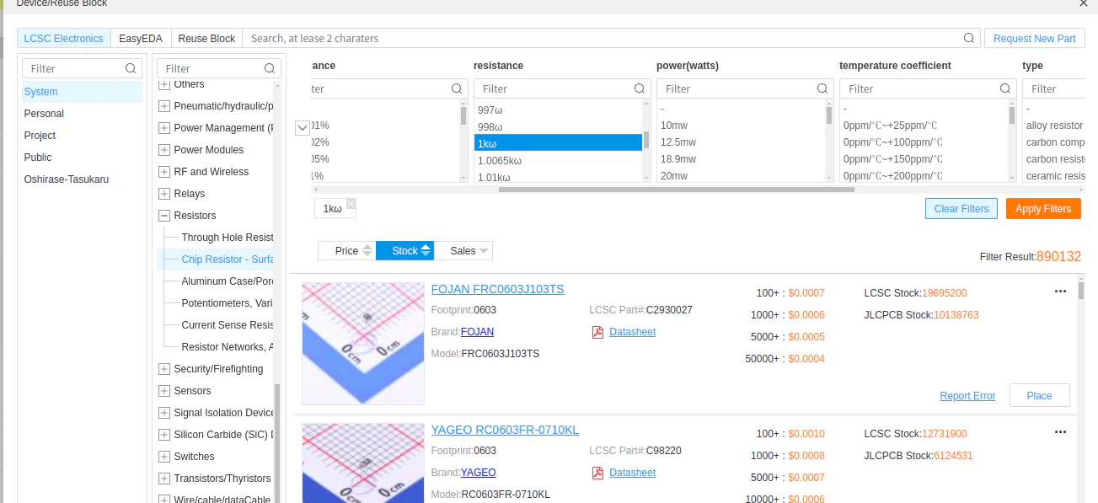Click search icon in temperature coefficient filter
1098x503 pixels.
(x=1006, y=88)
